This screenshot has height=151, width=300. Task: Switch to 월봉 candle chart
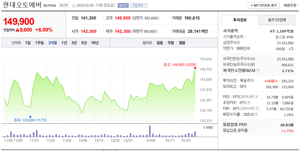click(182, 43)
